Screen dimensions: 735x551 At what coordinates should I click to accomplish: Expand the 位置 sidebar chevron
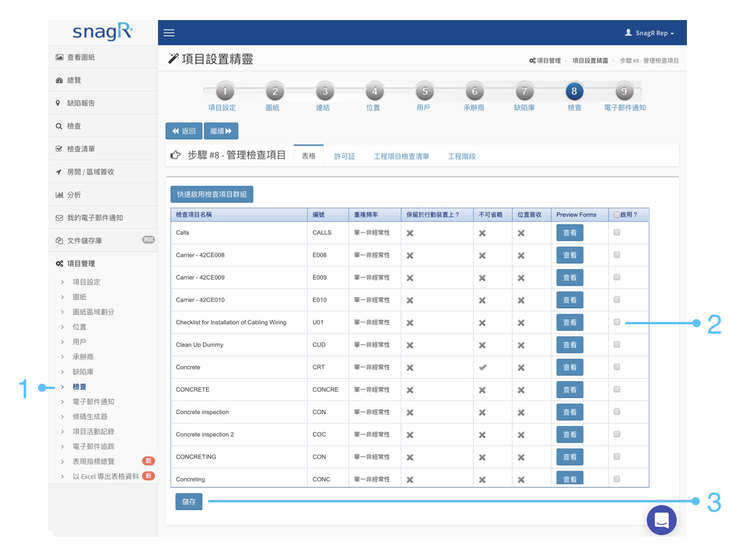(62, 327)
